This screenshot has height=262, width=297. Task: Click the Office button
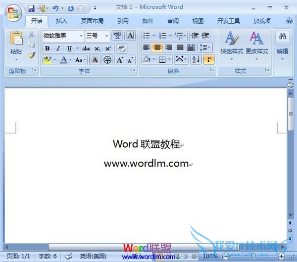pos(13,13)
